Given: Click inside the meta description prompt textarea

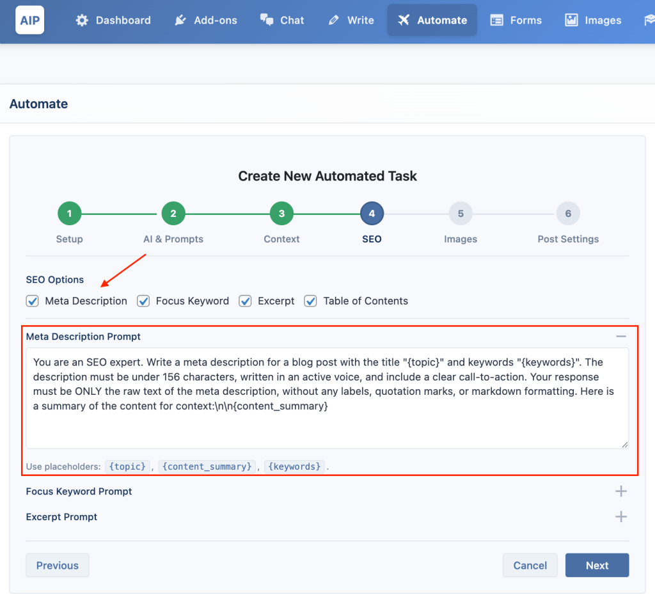Looking at the screenshot, I should click(327, 398).
